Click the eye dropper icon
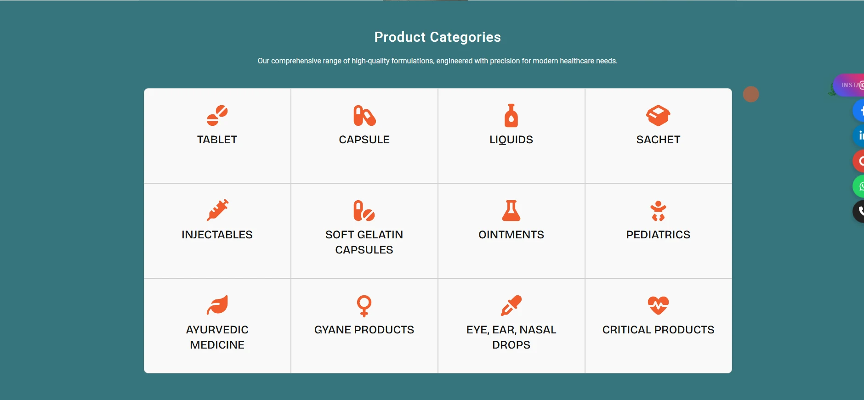Screen dimensions: 864x400 click(511, 305)
